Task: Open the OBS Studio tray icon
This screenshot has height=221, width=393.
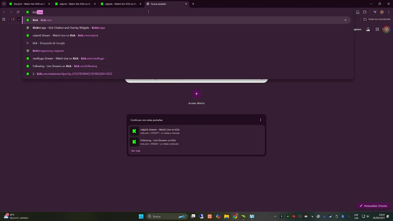Action: pos(300,216)
